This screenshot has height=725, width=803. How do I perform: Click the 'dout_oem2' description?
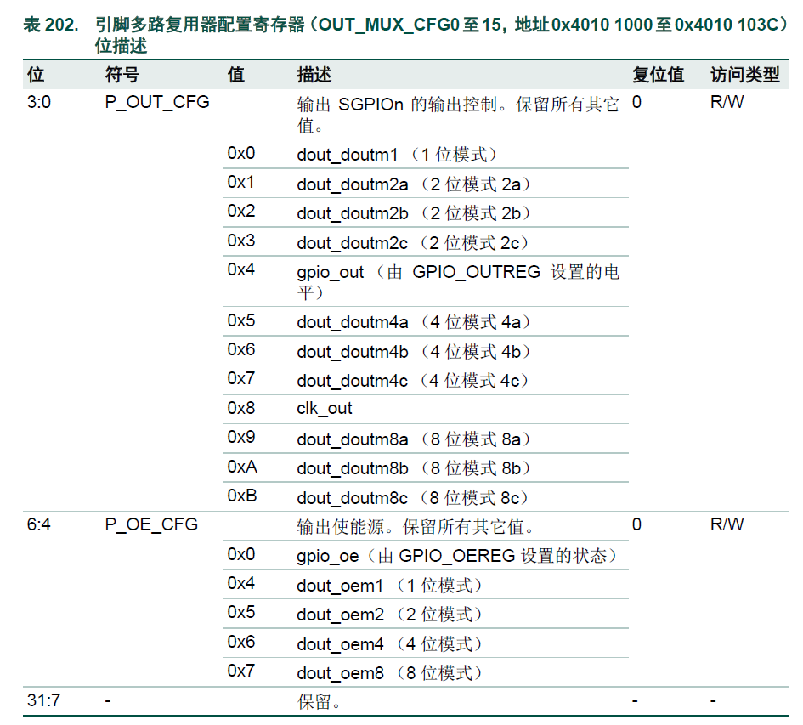(390, 614)
